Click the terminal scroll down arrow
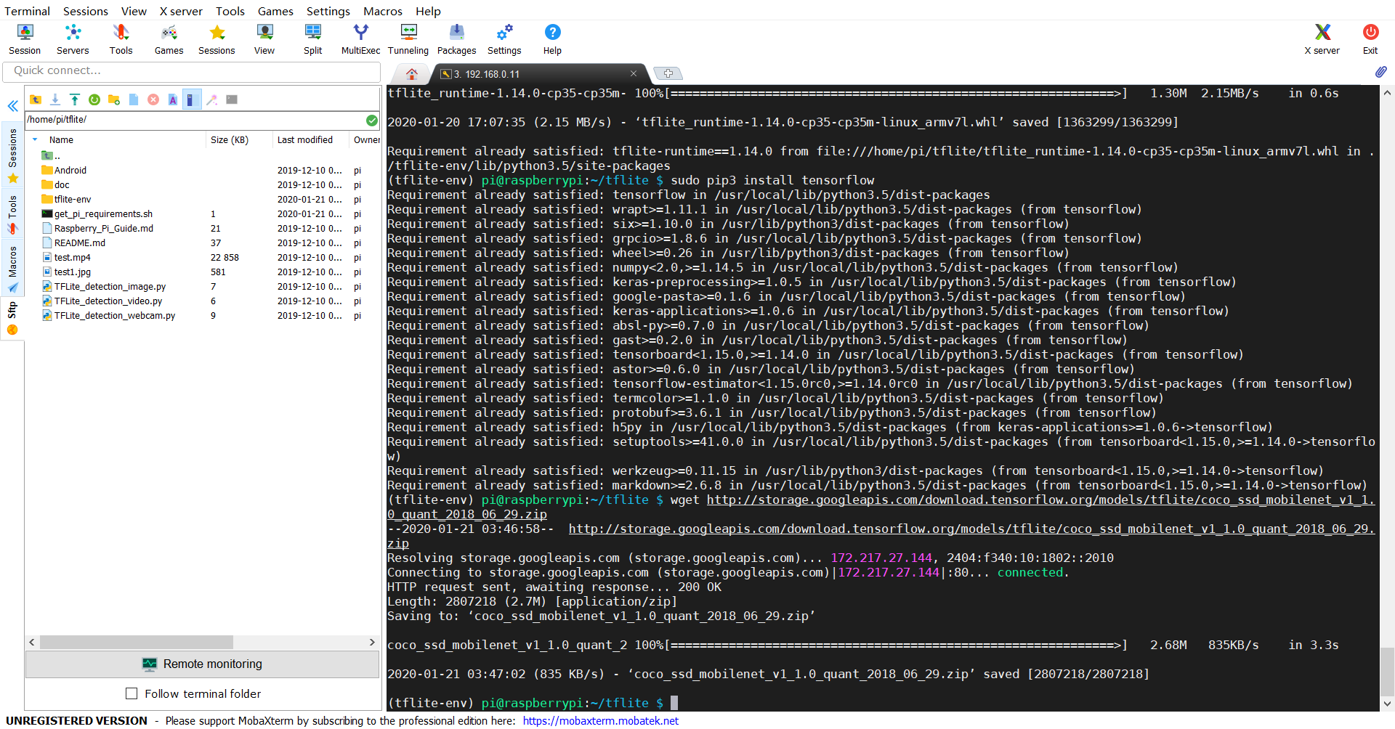1395x729 pixels. pyautogui.click(x=1387, y=704)
